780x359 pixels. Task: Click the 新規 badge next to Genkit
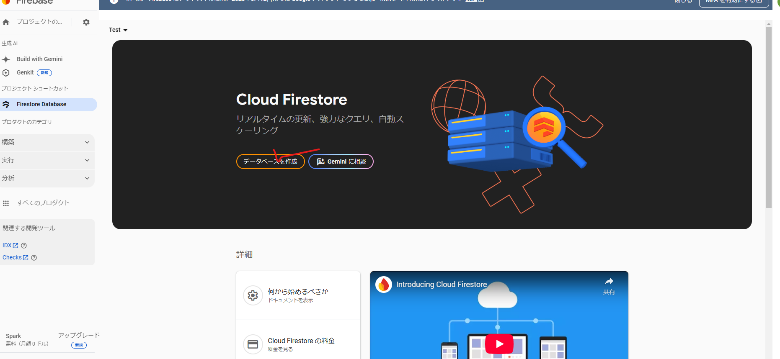coord(44,73)
